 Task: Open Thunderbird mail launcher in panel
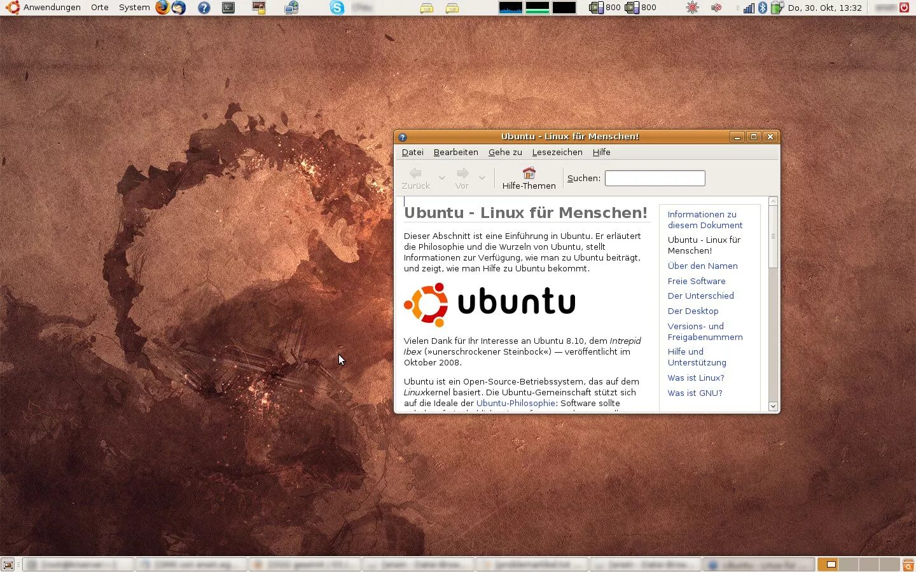[x=179, y=8]
